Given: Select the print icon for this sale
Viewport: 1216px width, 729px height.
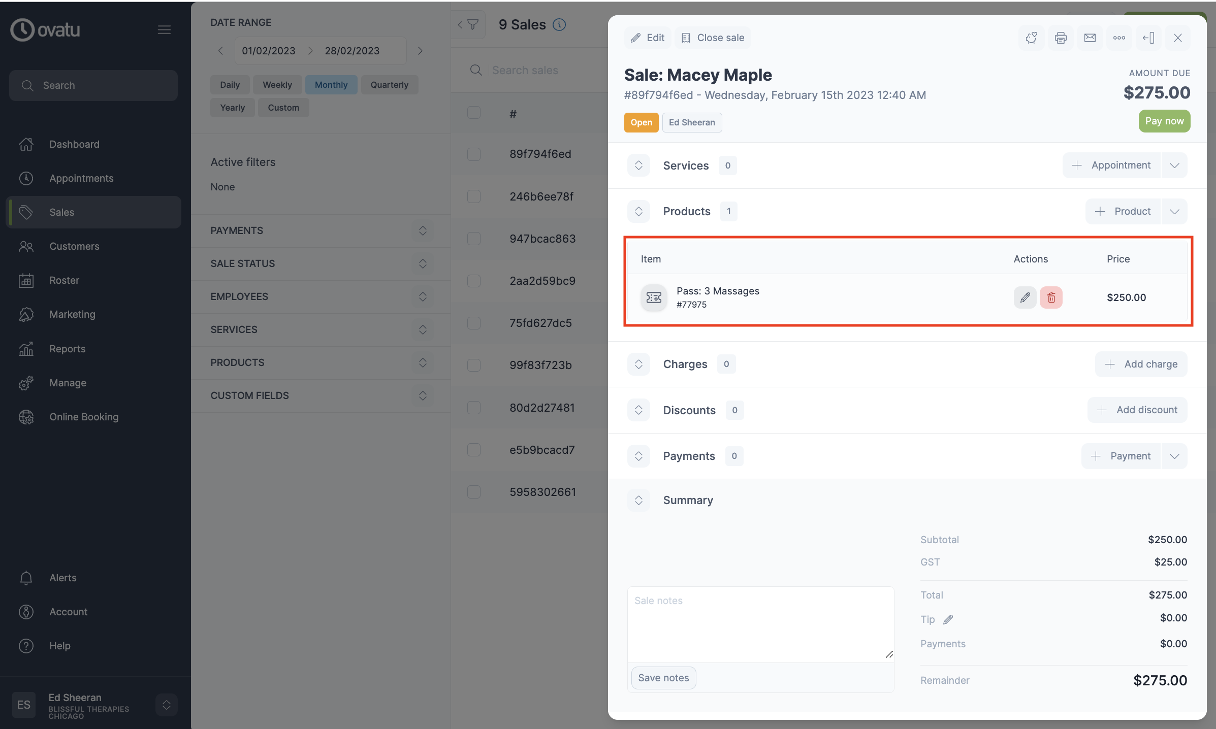Looking at the screenshot, I should click(x=1061, y=38).
